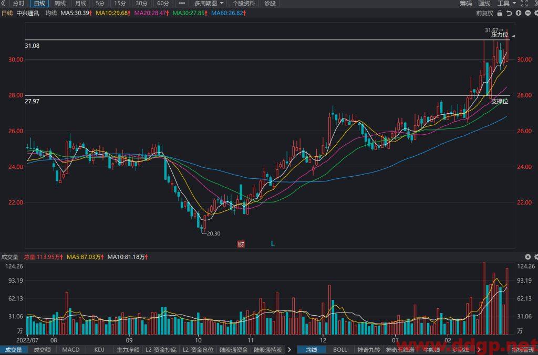Select 成交额 indicator tab

pos(42,350)
